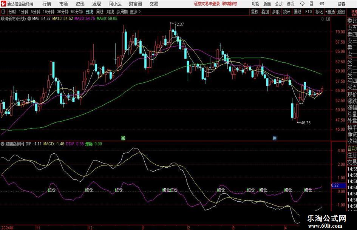
Task: Click the 72.37 high price label
Action: tap(179, 24)
